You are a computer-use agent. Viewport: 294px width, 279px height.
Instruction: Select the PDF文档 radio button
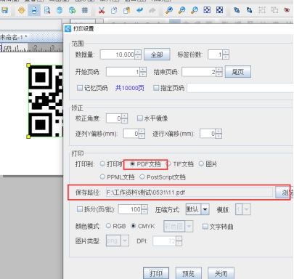click(132, 164)
